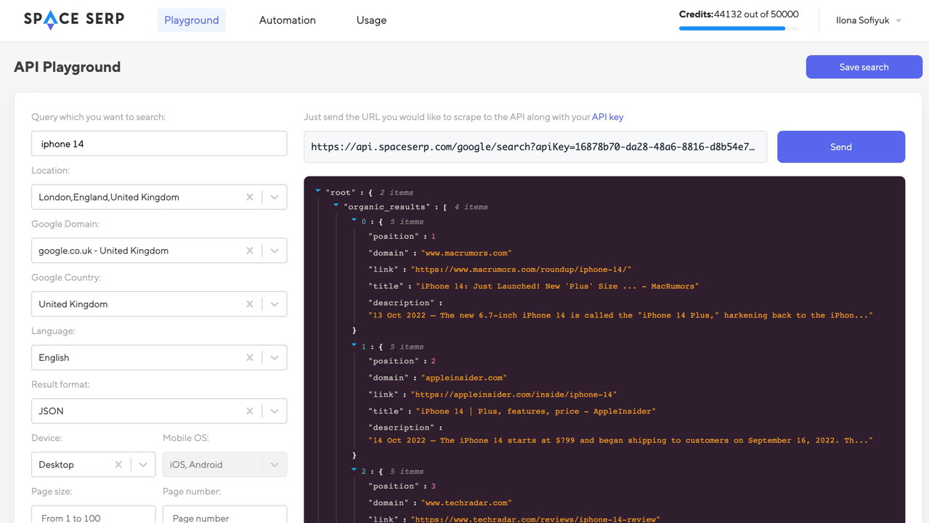The width and height of the screenshot is (929, 523).
Task: Clear the Desktop device selection
Action: point(118,465)
